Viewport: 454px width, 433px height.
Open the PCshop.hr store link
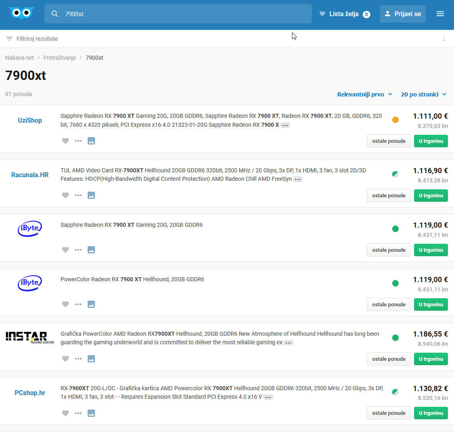30,393
